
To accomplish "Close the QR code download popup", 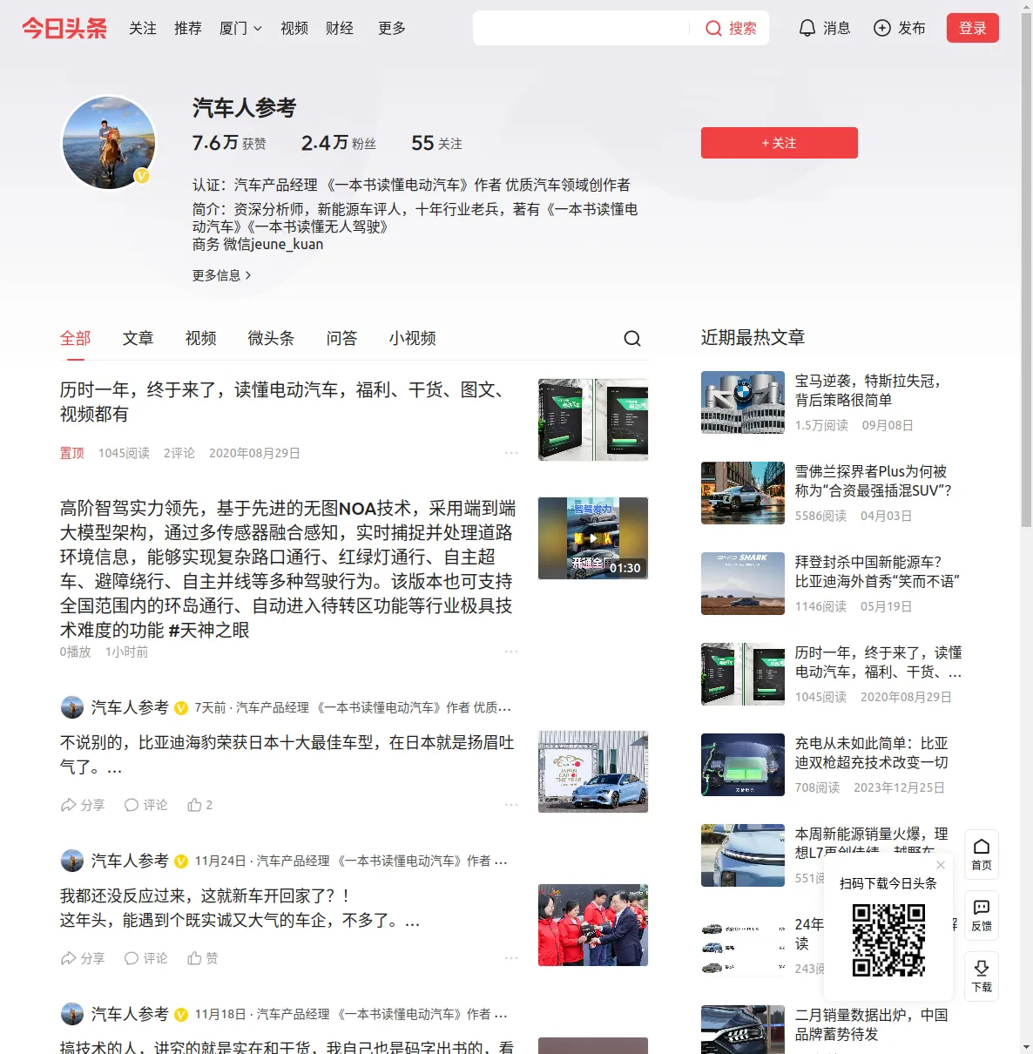I will [x=941, y=865].
